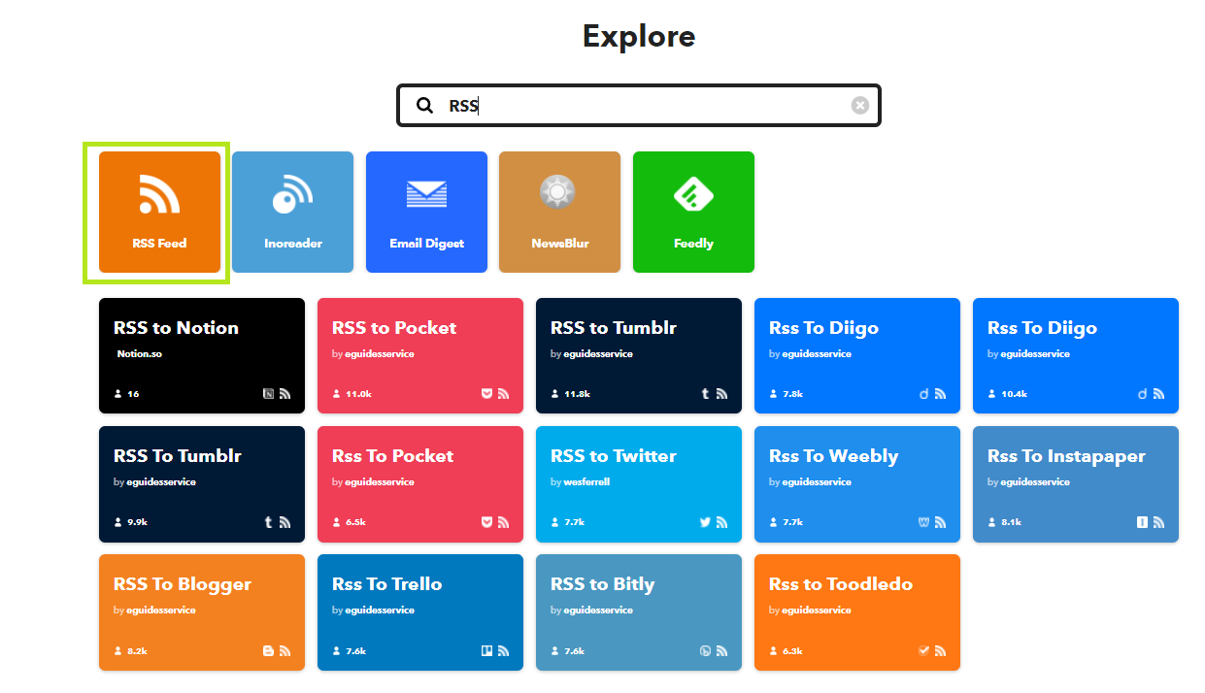The image size is (1205, 693).
Task: Click the author text 'by wesferrell'
Action: click(580, 482)
